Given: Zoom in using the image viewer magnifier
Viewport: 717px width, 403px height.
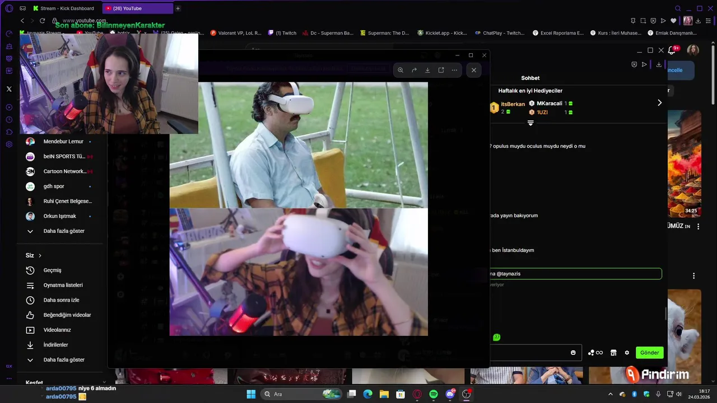Looking at the screenshot, I should pos(401,70).
